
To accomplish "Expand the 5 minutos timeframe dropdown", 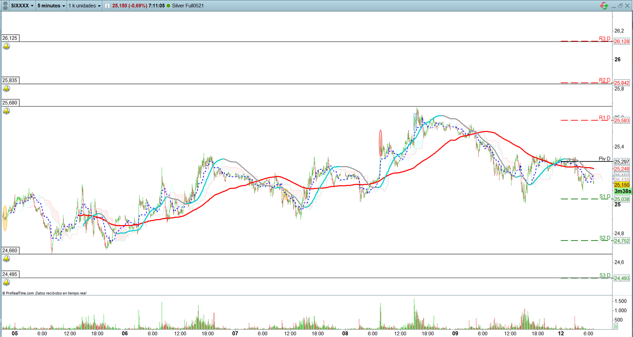I will click(x=51, y=6).
